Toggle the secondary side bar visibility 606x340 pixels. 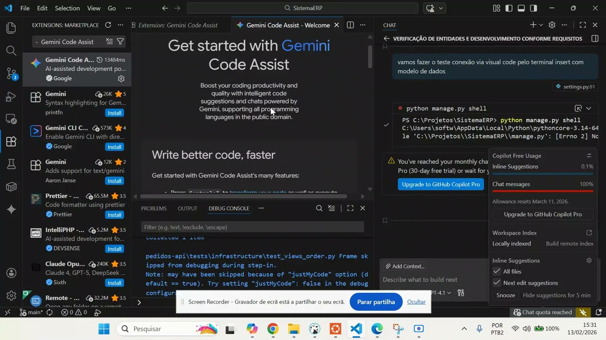pyautogui.click(x=534, y=8)
